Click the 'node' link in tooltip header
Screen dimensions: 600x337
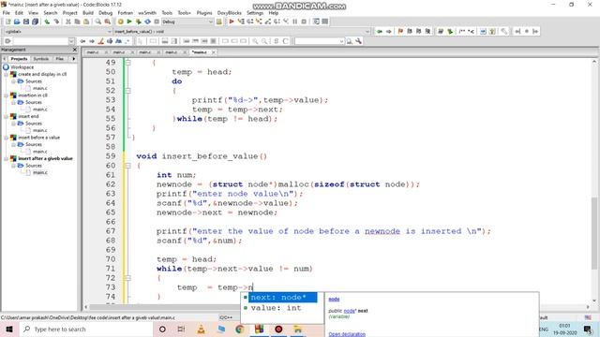[334, 299]
